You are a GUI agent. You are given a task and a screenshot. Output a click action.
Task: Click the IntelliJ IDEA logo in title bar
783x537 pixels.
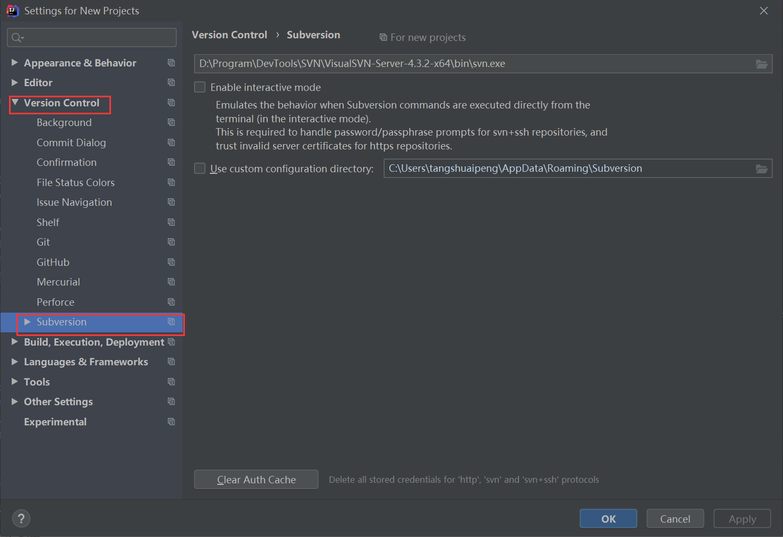pos(12,11)
